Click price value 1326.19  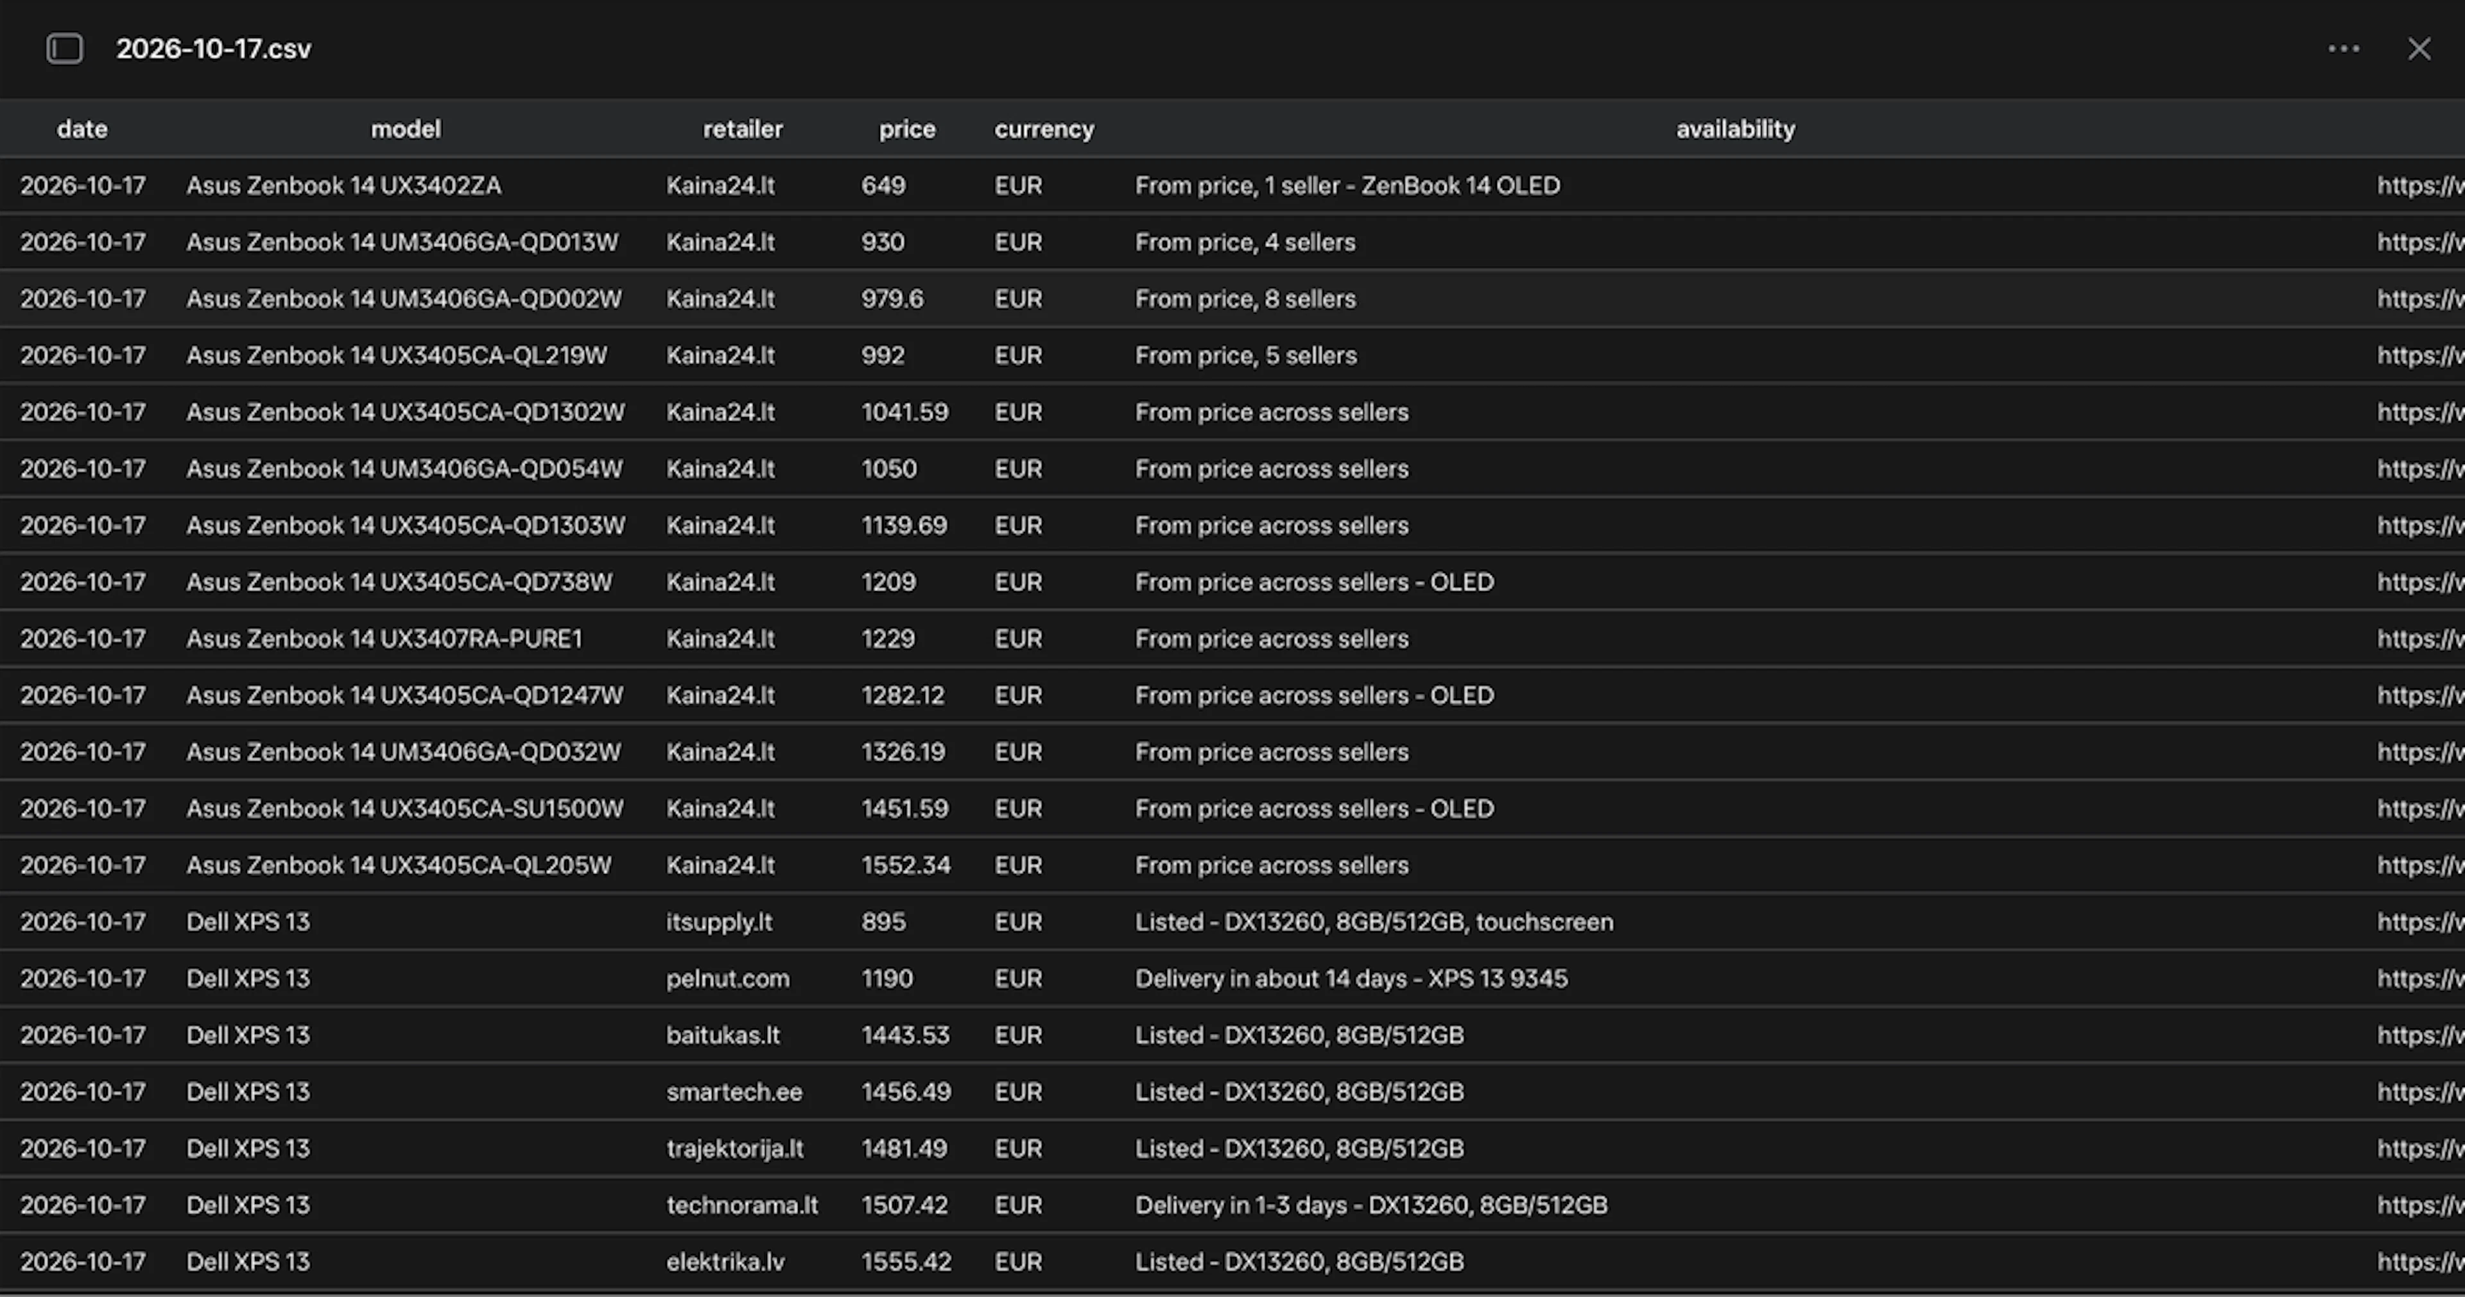[x=903, y=752]
